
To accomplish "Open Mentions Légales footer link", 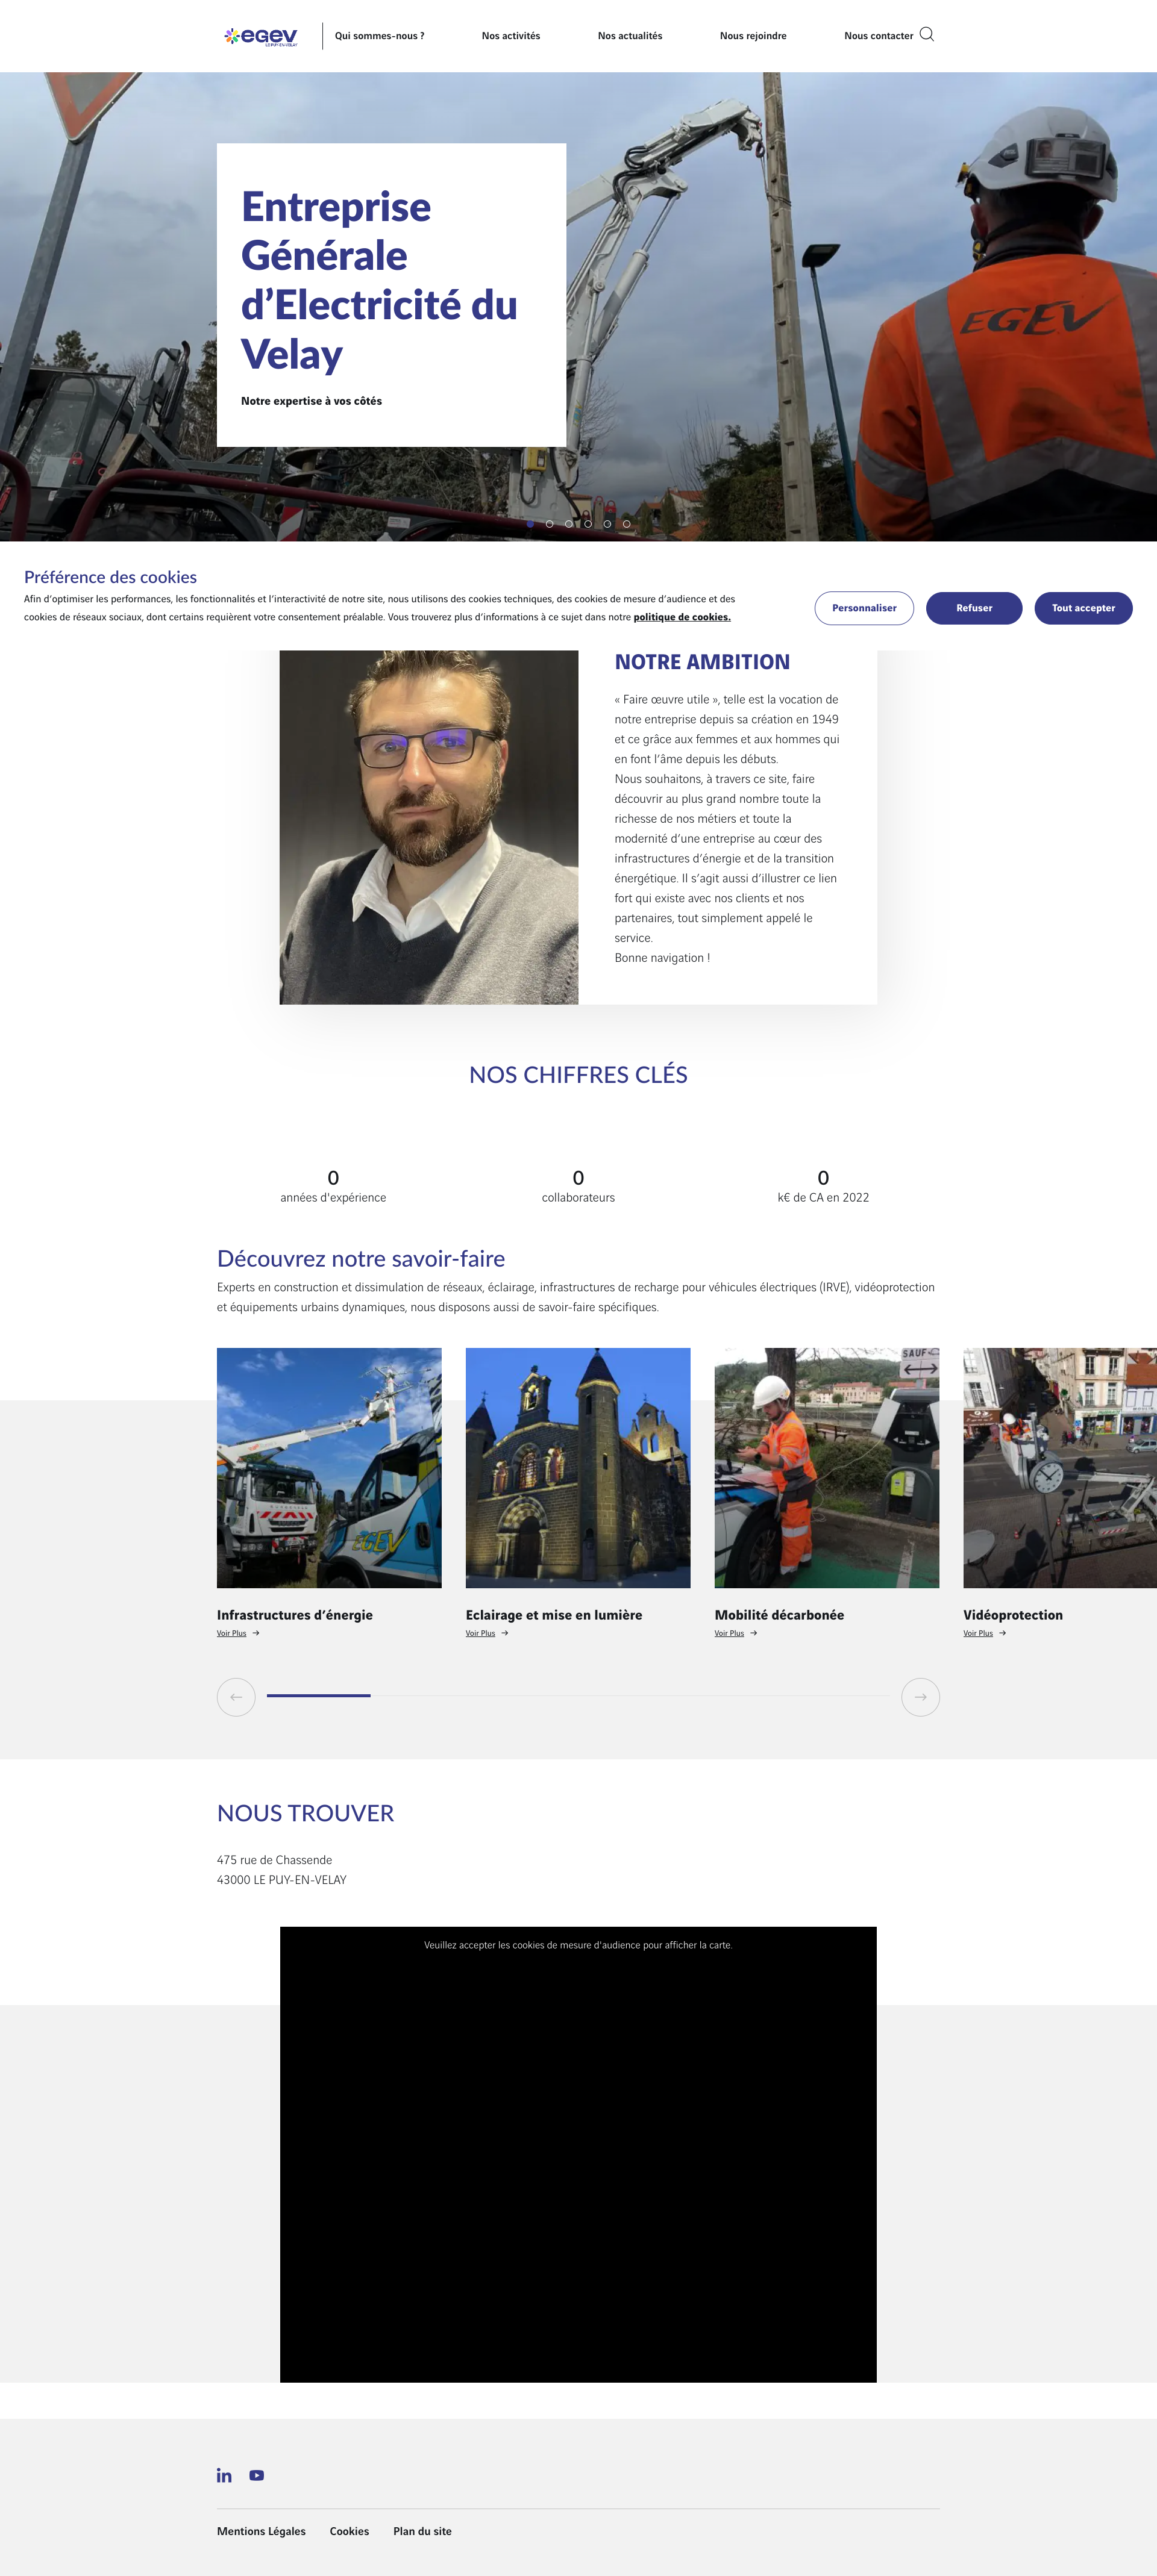I will pos(261,2531).
